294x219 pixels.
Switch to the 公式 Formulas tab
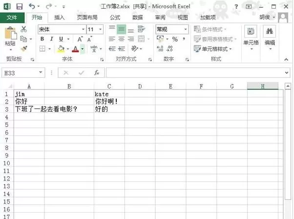point(115,18)
